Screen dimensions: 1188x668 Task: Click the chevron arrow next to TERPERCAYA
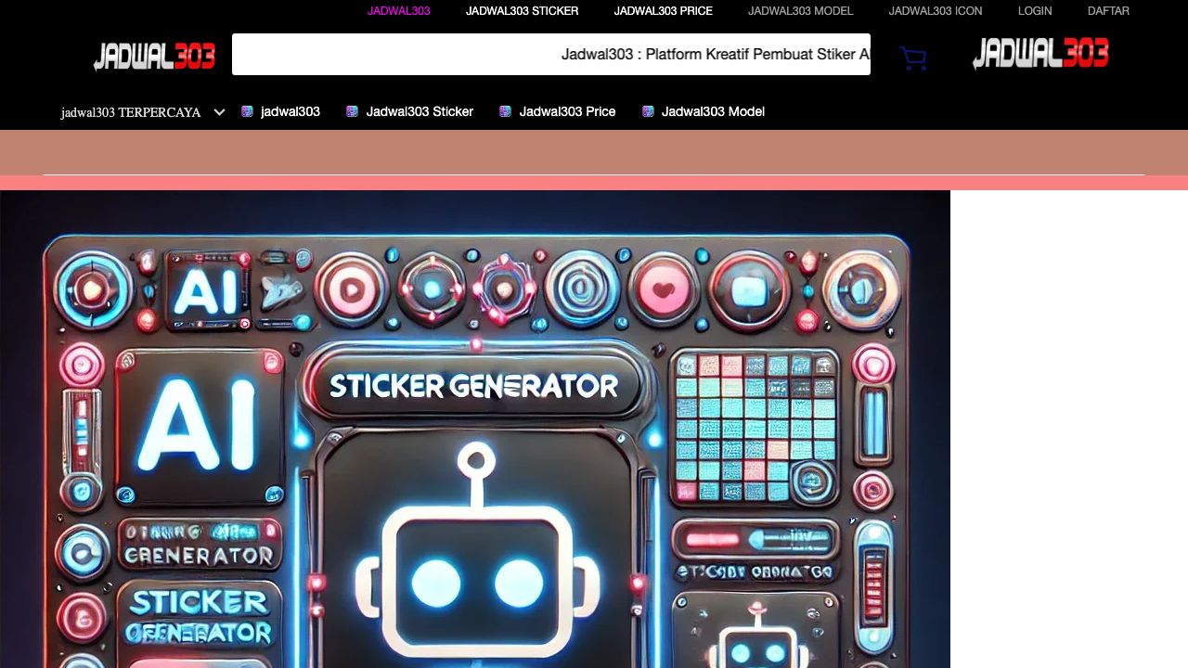(x=219, y=112)
